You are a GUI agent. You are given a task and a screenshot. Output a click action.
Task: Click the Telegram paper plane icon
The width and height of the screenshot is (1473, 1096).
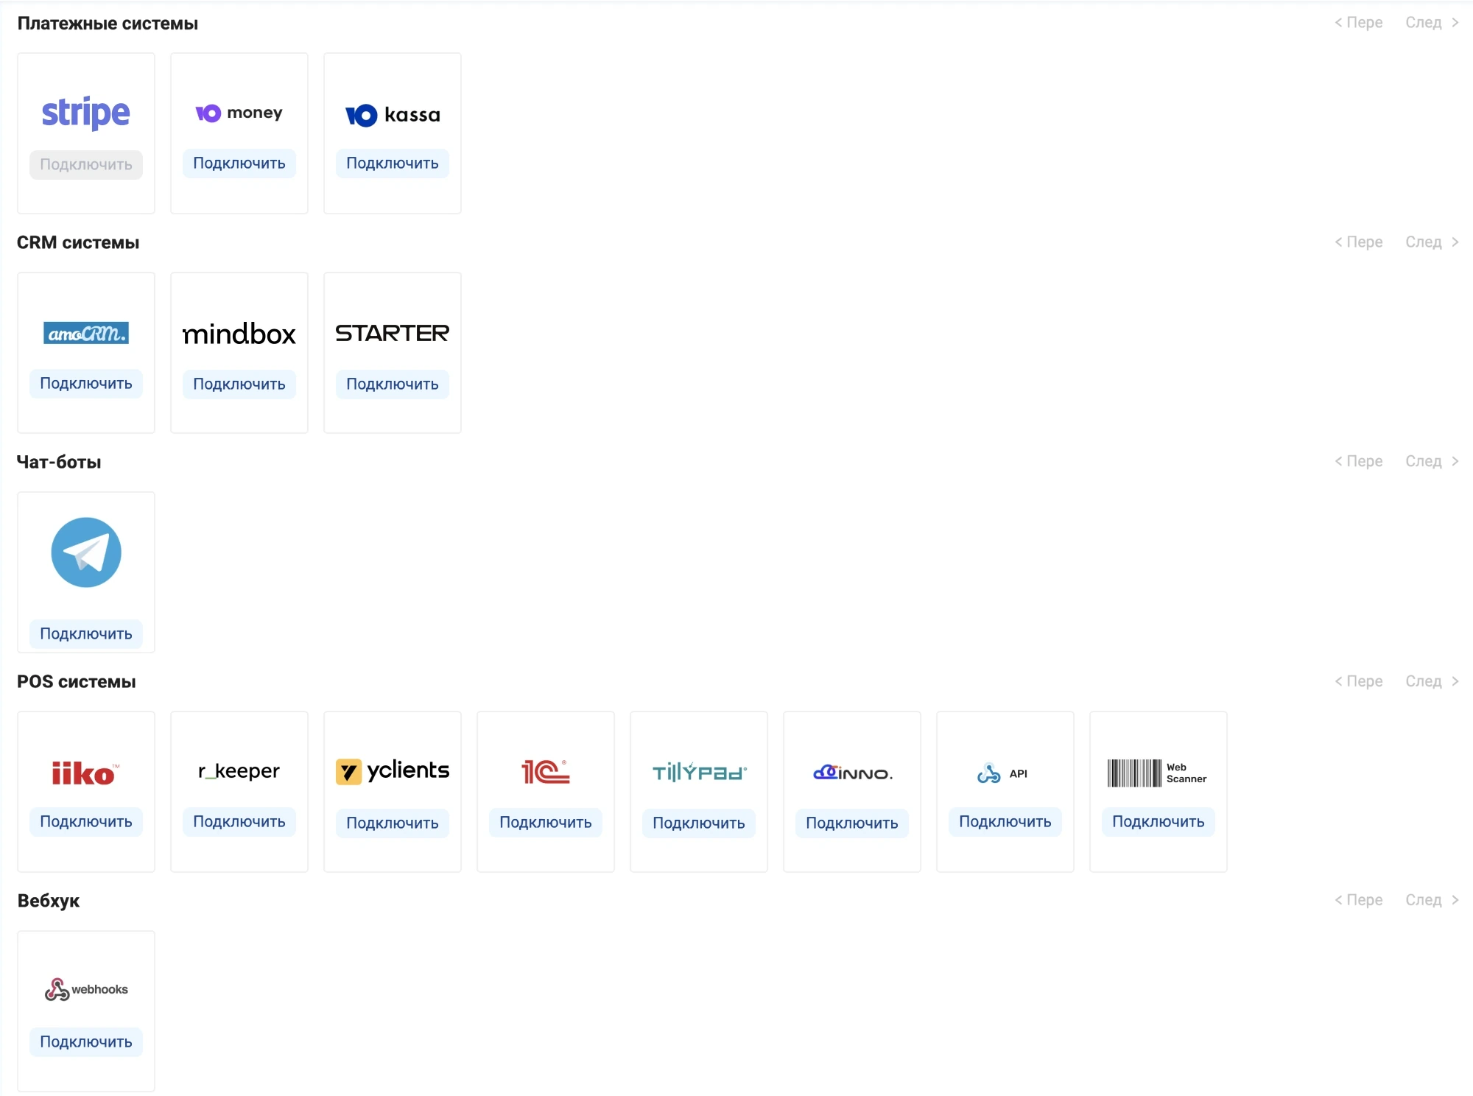(x=86, y=552)
